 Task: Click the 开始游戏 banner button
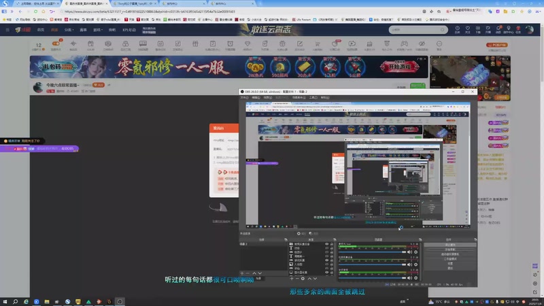click(x=399, y=67)
